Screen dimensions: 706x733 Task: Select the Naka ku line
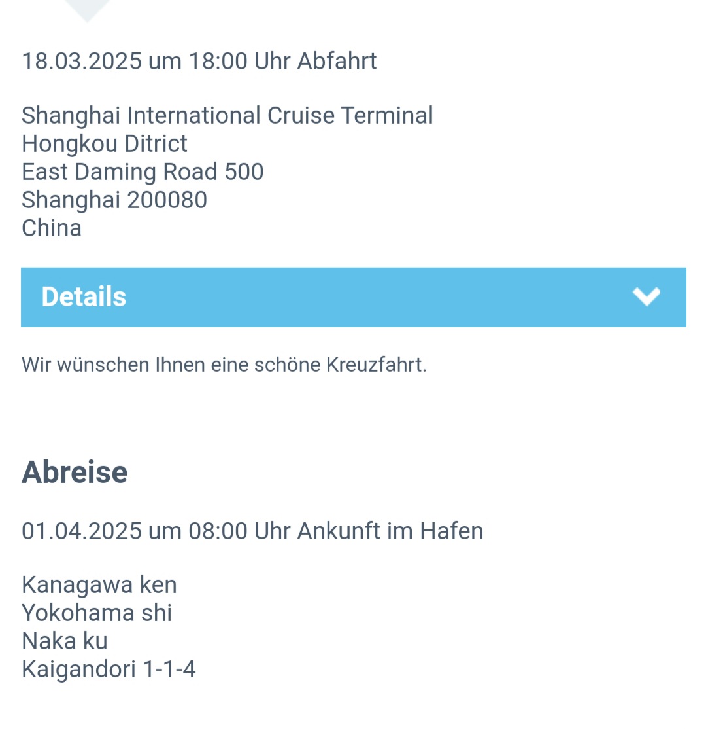click(x=65, y=641)
